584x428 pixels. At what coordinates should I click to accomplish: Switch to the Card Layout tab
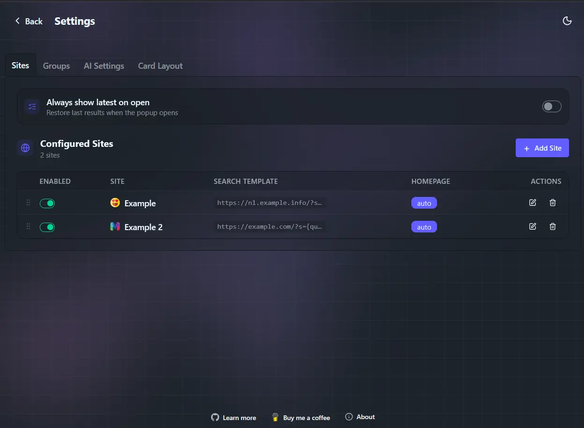pyautogui.click(x=160, y=66)
